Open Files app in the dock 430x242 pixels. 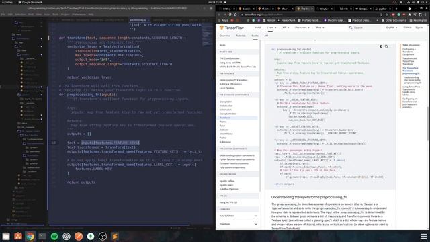coord(6,236)
